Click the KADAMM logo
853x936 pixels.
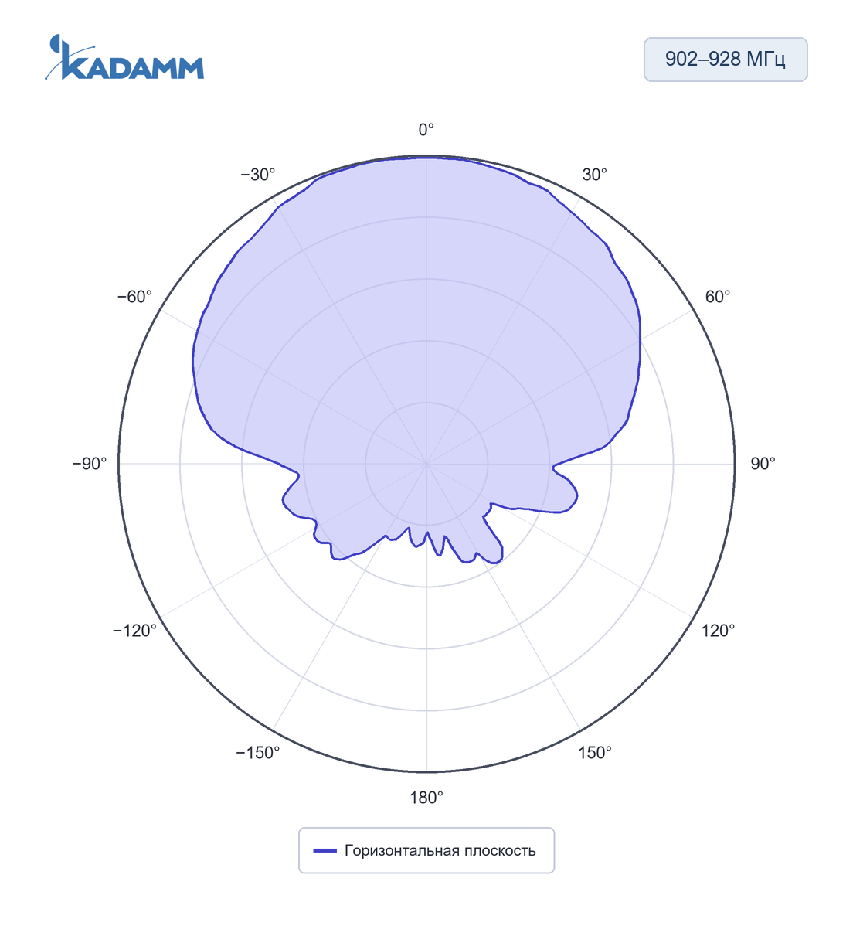124,58
